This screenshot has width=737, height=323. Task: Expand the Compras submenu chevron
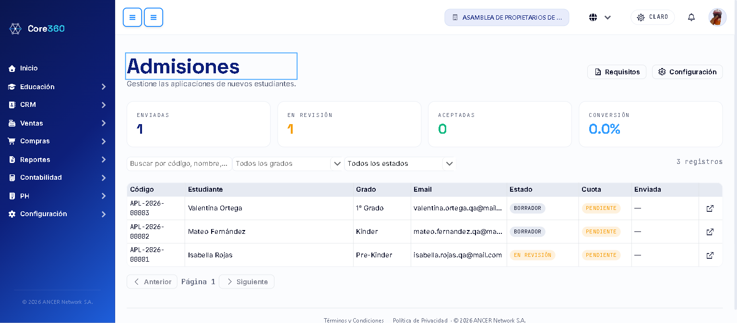104,141
